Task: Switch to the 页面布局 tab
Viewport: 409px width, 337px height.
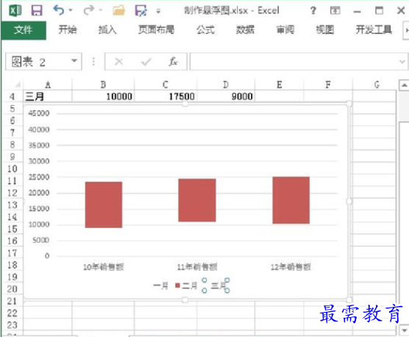Action: pyautogui.click(x=156, y=29)
